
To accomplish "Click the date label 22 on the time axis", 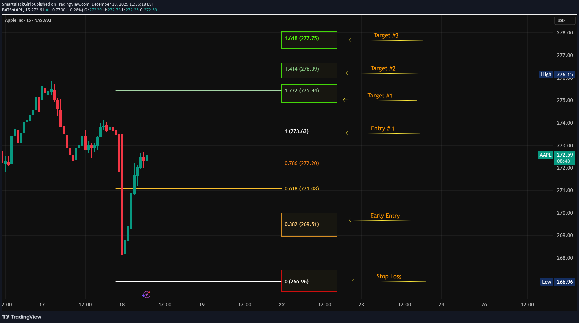I will tap(282, 305).
